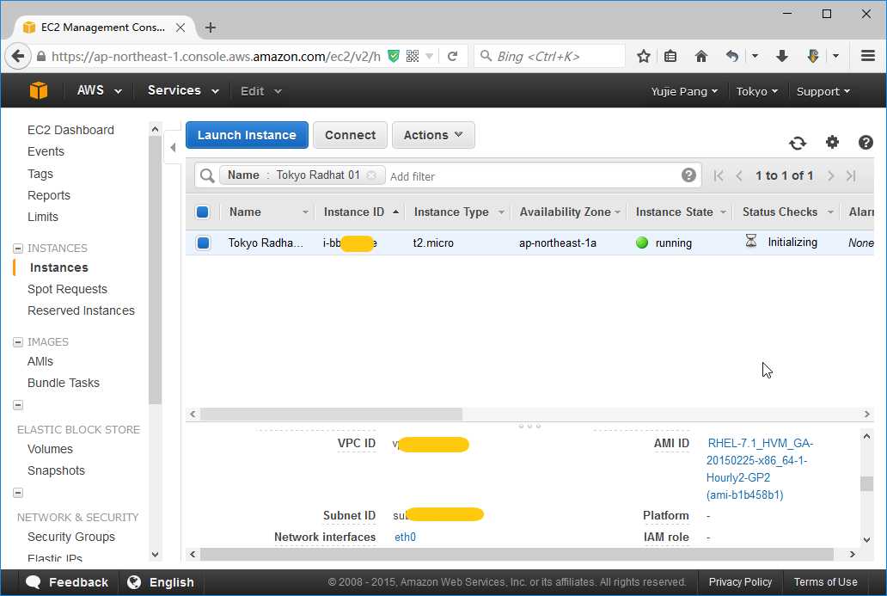
Task: Click the green shield security icon
Action: tap(393, 56)
